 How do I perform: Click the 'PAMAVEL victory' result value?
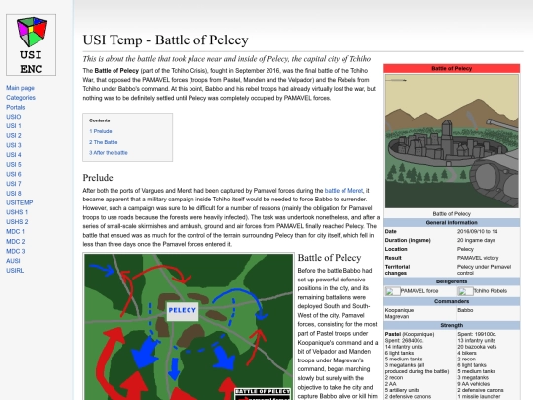tap(478, 258)
